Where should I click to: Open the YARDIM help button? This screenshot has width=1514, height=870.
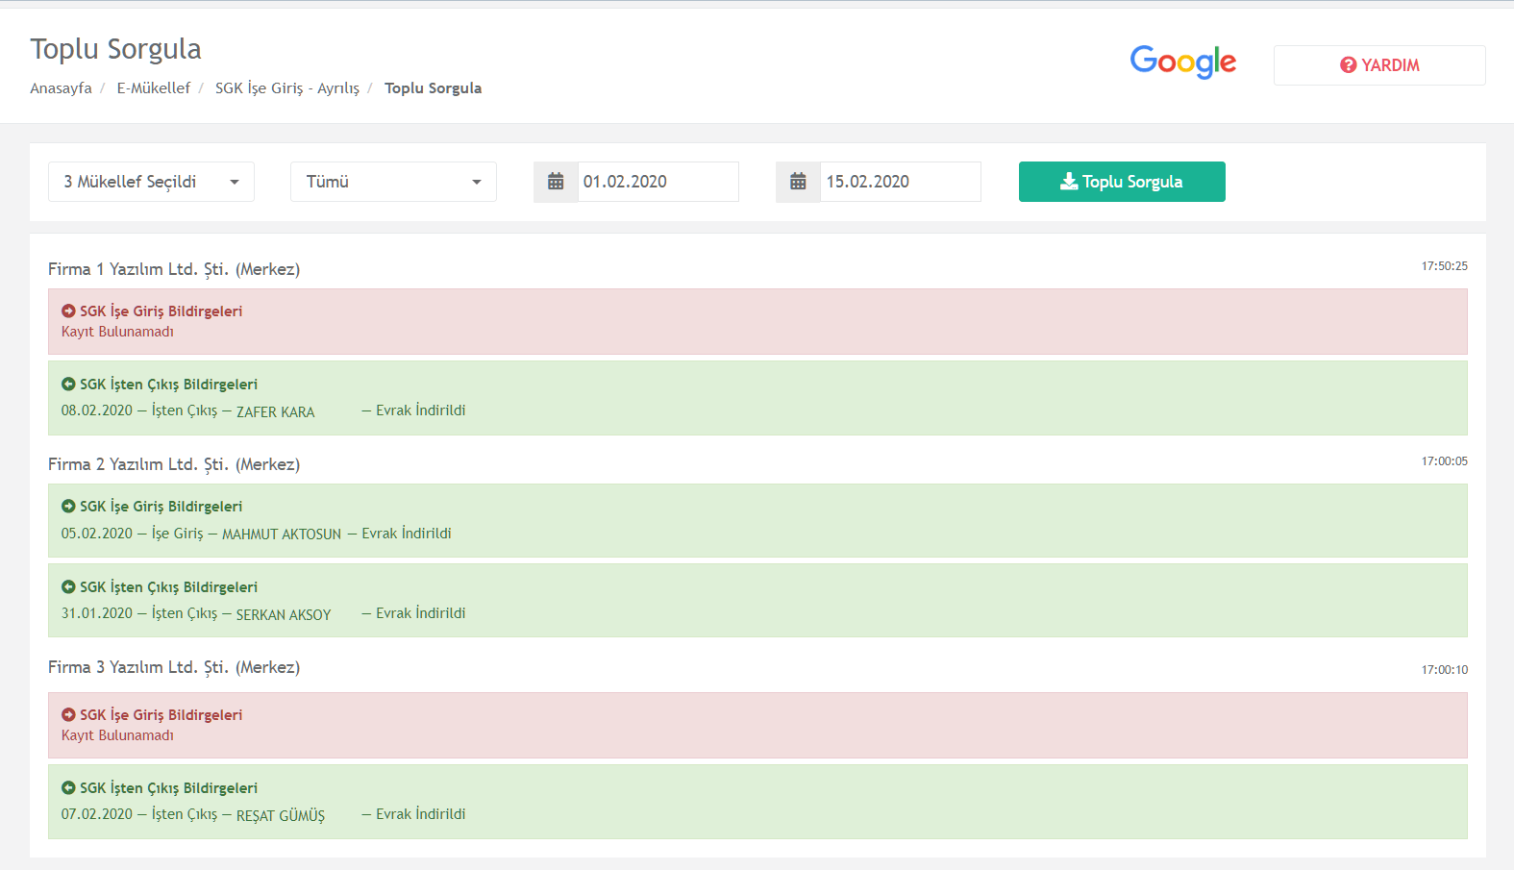pos(1379,65)
